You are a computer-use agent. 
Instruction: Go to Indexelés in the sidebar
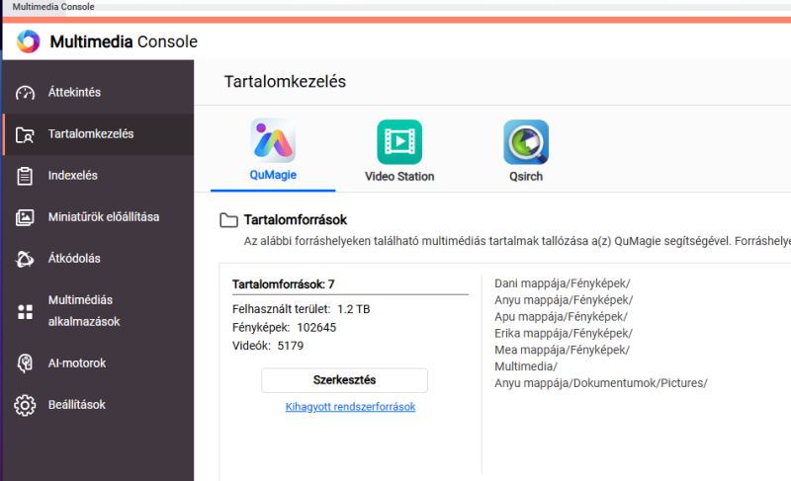pos(98,175)
